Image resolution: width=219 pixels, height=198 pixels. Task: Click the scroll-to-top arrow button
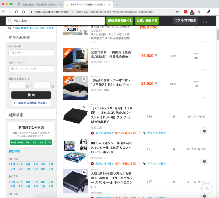(207, 189)
